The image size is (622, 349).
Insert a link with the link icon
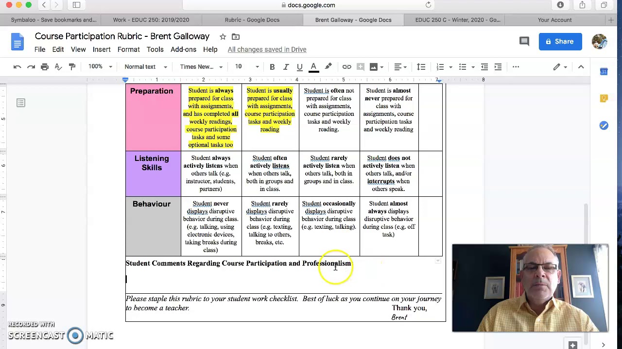coord(346,67)
